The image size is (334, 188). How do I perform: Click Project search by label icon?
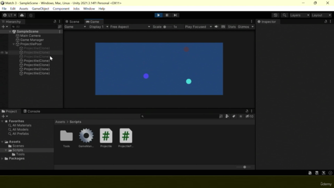click(x=234, y=116)
